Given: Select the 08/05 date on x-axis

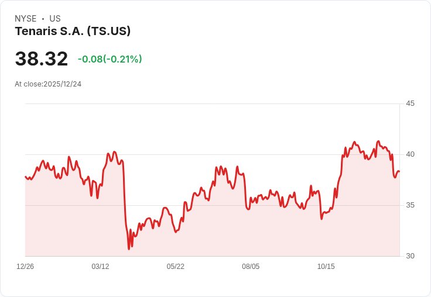Looking at the screenshot, I should (x=251, y=267).
